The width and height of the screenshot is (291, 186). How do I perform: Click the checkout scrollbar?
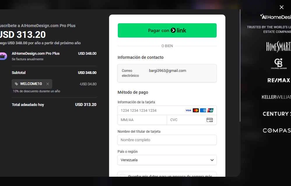coord(240,66)
